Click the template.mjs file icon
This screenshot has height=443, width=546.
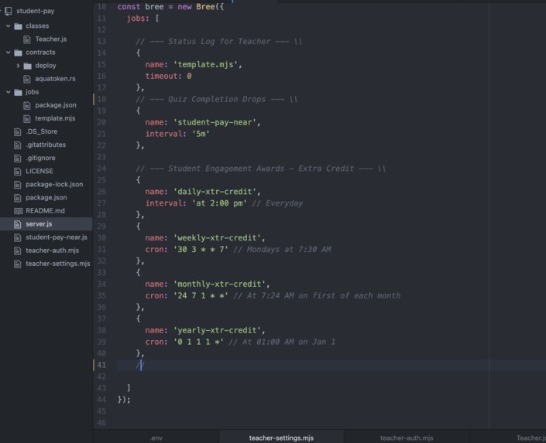pos(27,118)
